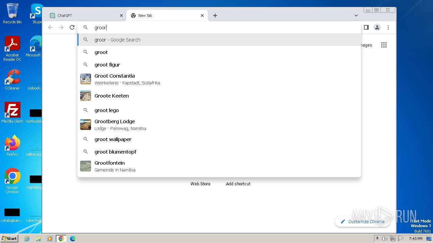Select the 'groot blumentopf' suggestion
The width and height of the screenshot is (433, 243).
tap(219, 152)
